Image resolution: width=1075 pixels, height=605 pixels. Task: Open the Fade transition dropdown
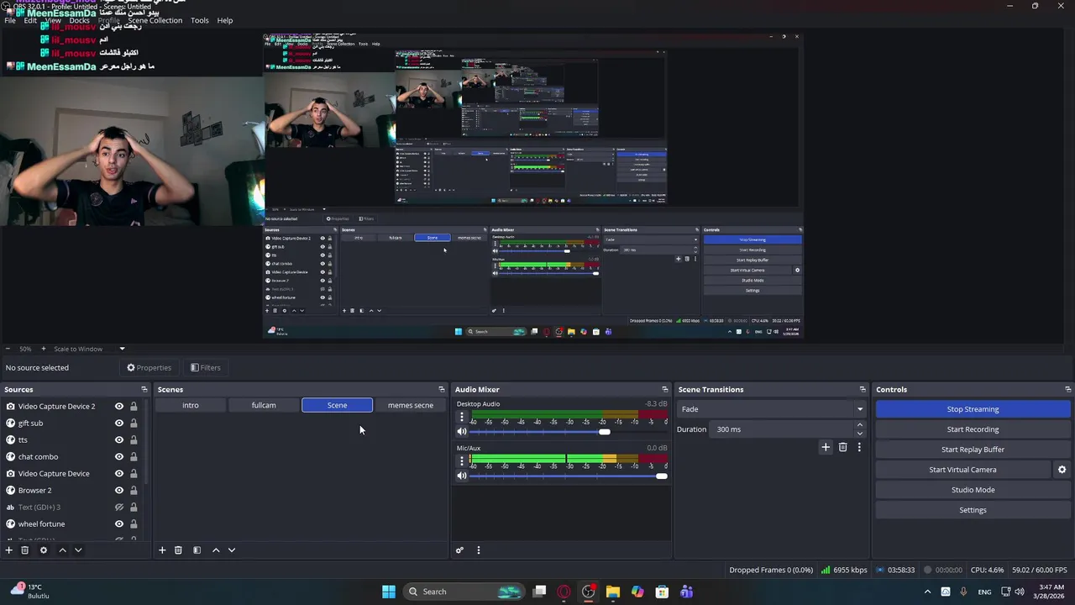[772, 409]
